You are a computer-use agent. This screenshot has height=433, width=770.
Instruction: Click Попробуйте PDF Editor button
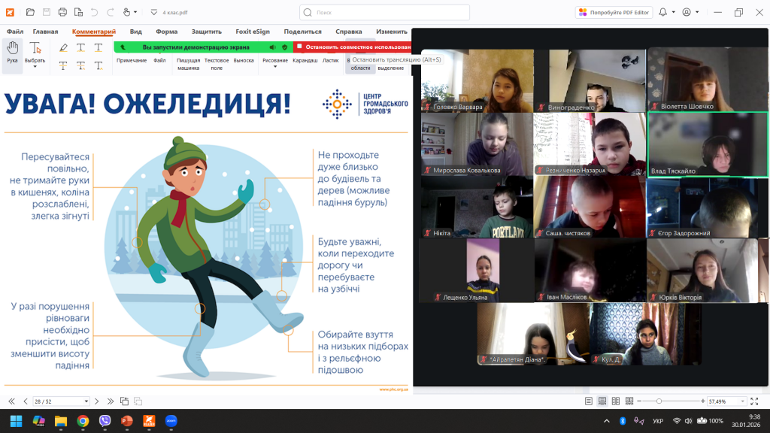614,12
